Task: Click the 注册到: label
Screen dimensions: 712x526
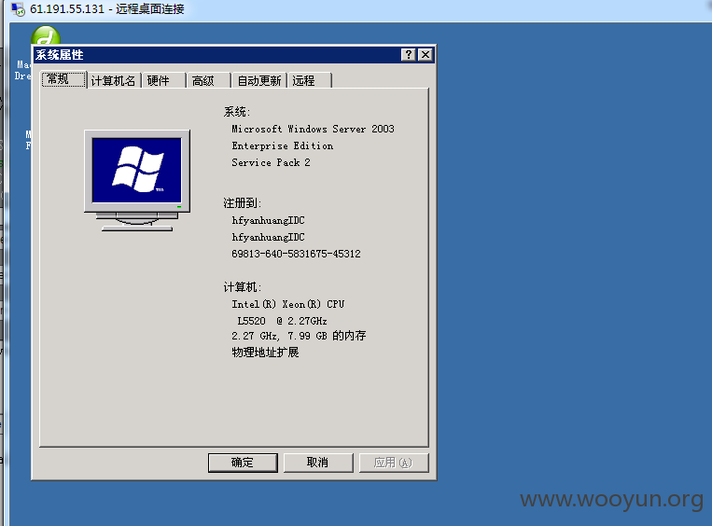Action: pyautogui.click(x=242, y=203)
